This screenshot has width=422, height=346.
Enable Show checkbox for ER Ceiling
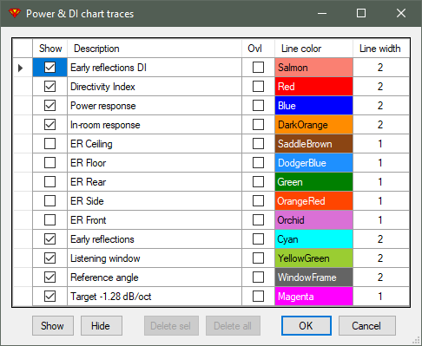[49, 144]
